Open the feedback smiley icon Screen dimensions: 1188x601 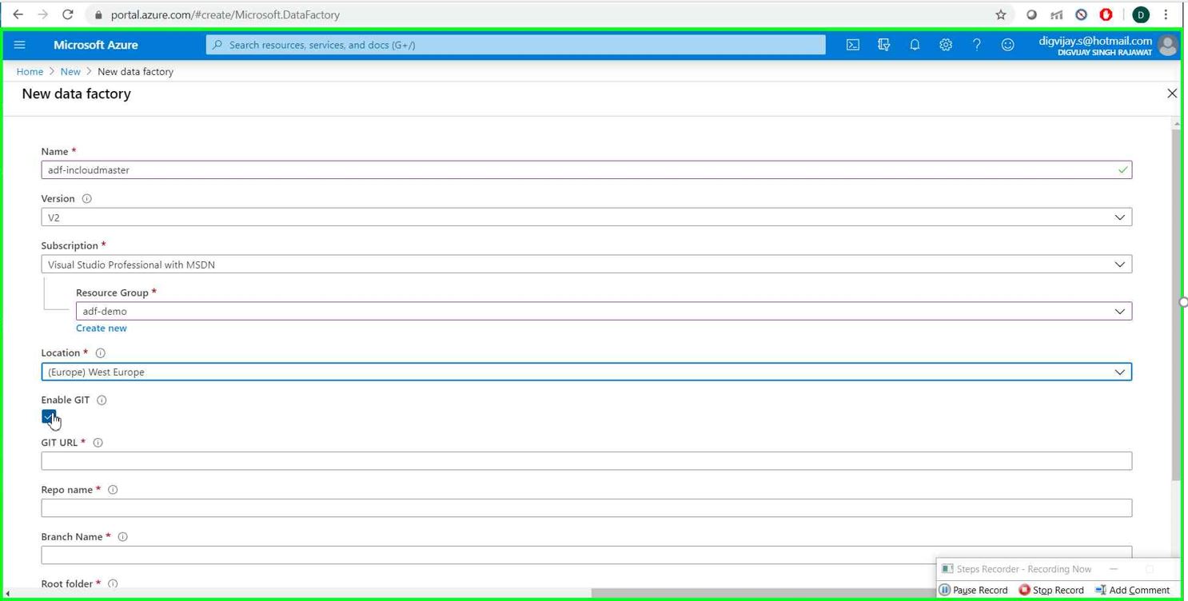[x=1007, y=45]
